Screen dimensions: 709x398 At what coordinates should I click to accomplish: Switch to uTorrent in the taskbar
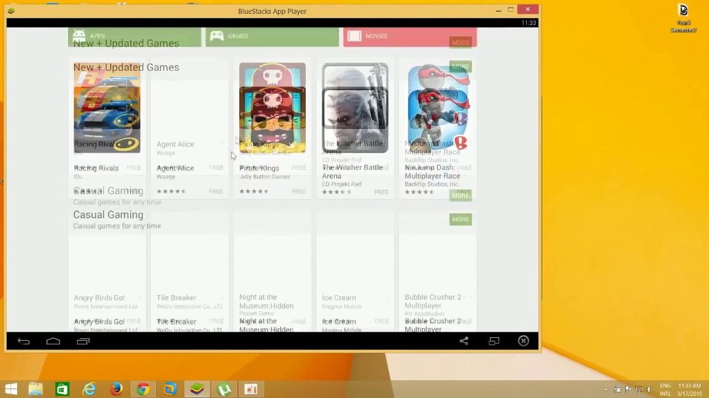[224, 389]
